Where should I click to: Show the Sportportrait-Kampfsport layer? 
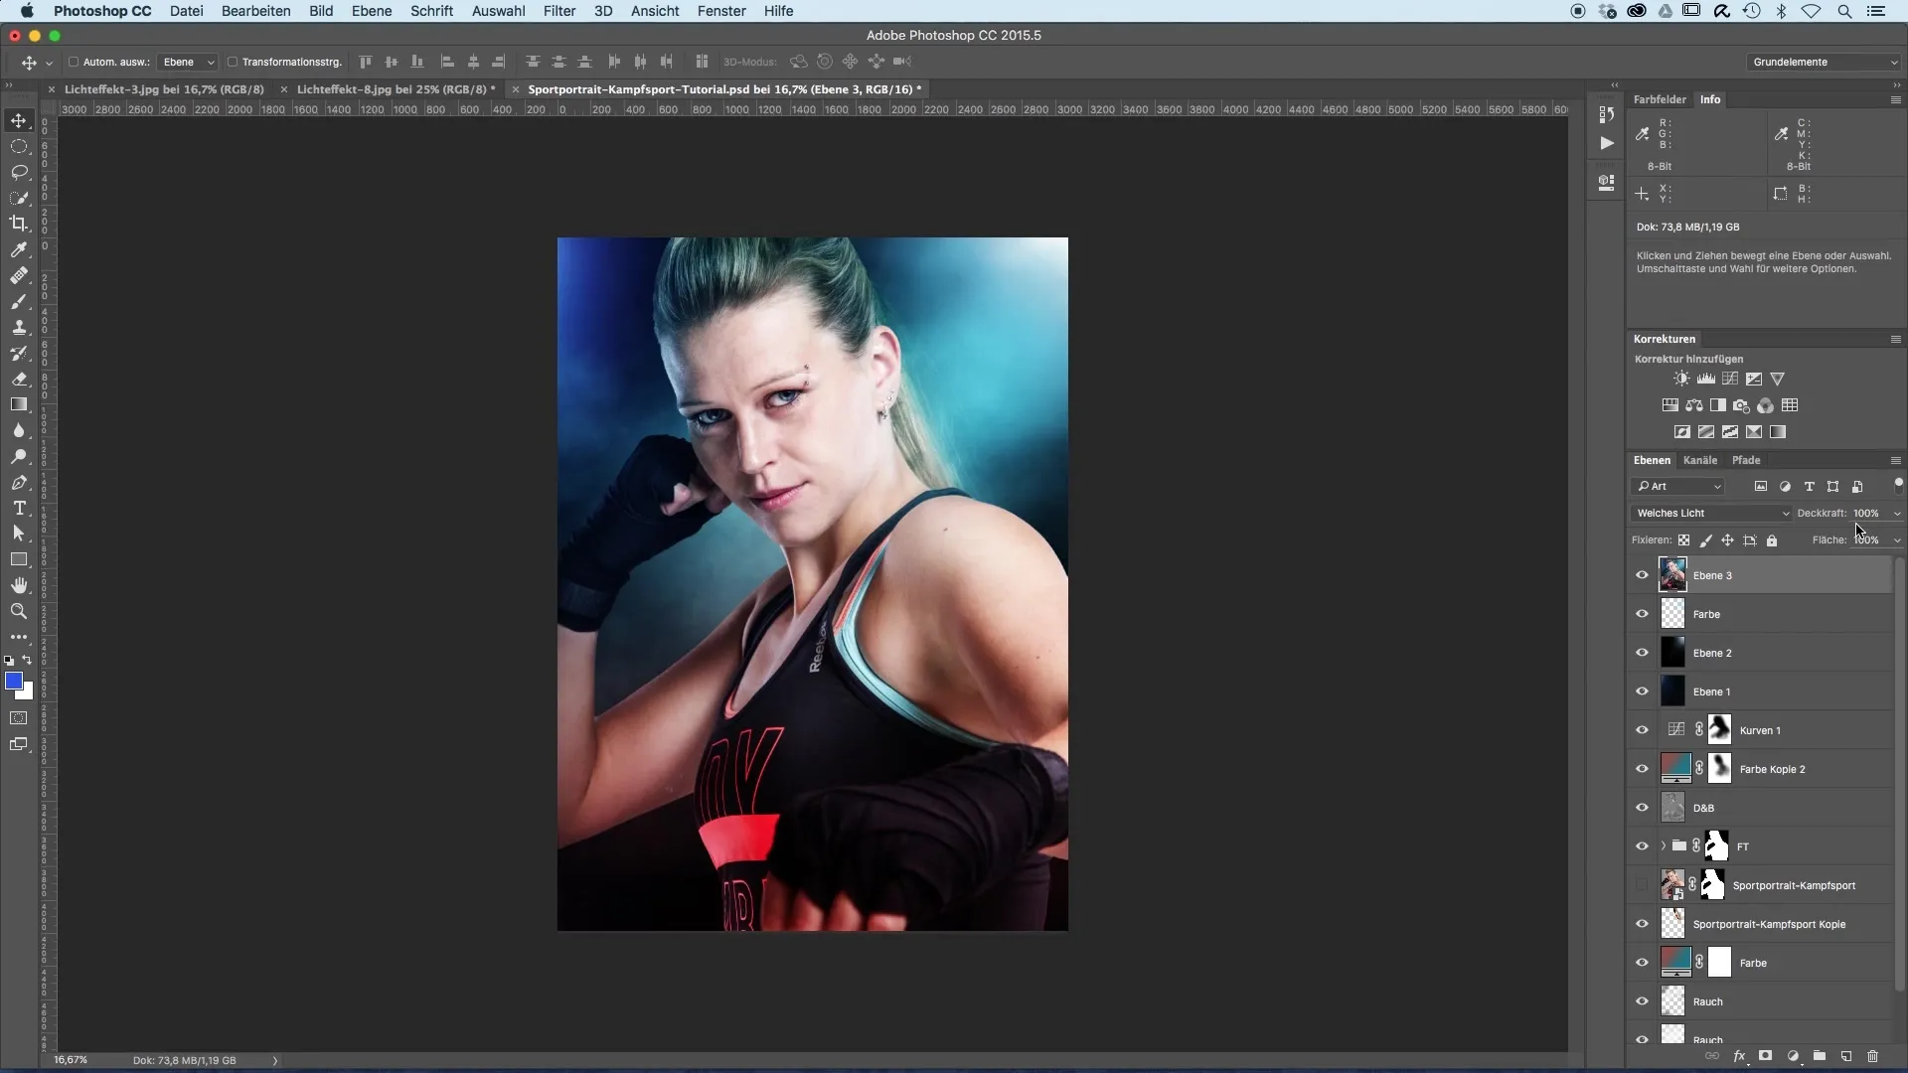point(1642,885)
